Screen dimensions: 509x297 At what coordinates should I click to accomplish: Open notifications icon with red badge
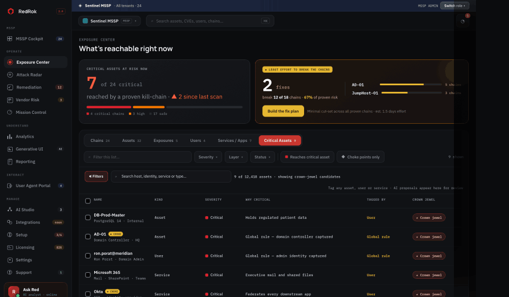[463, 21]
